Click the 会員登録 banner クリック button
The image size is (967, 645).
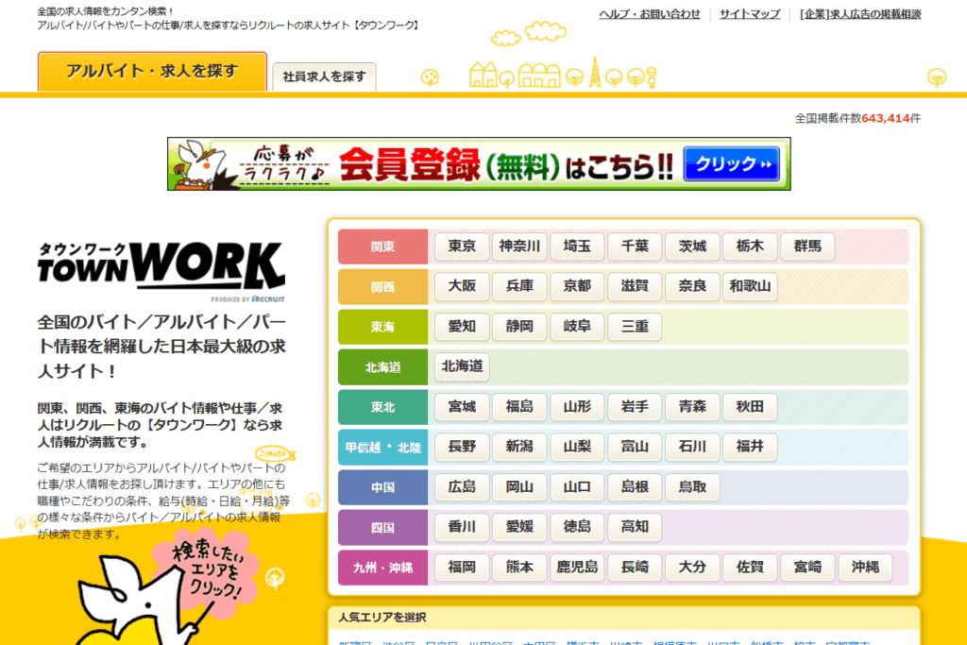(x=732, y=164)
